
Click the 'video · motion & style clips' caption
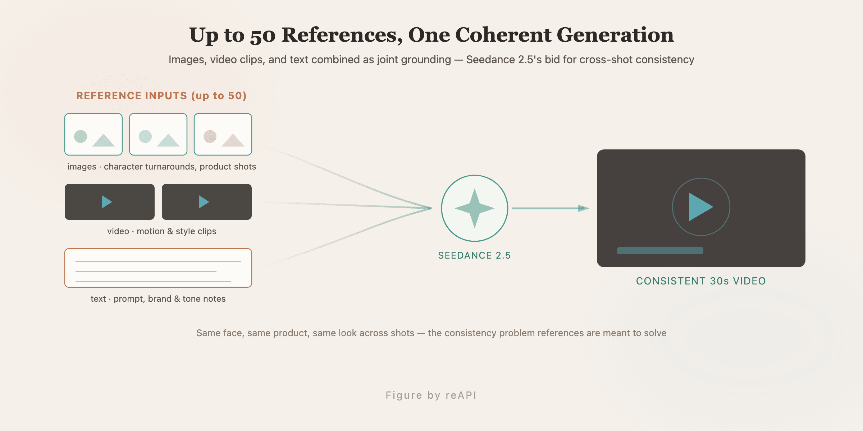162,231
